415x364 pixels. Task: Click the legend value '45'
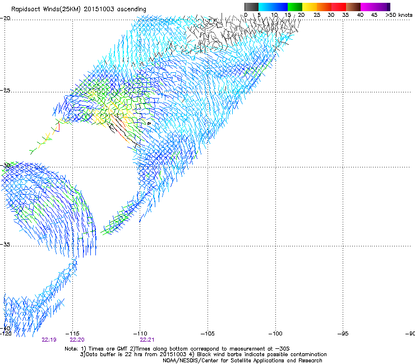(x=374, y=15)
